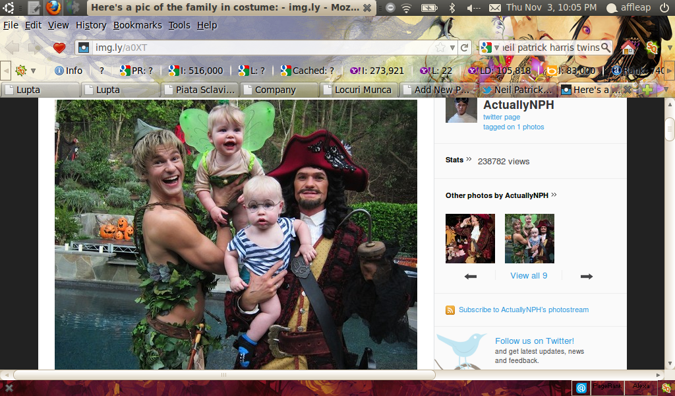This screenshot has height=396, width=675.
Task: Open the Help menu
Action: point(206,26)
